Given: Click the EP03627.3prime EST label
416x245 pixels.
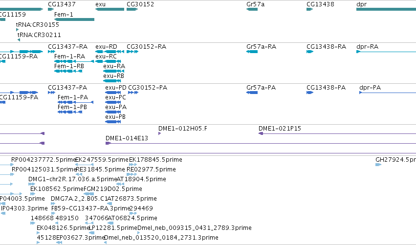Looking at the screenshot, I should (x=81, y=238).
